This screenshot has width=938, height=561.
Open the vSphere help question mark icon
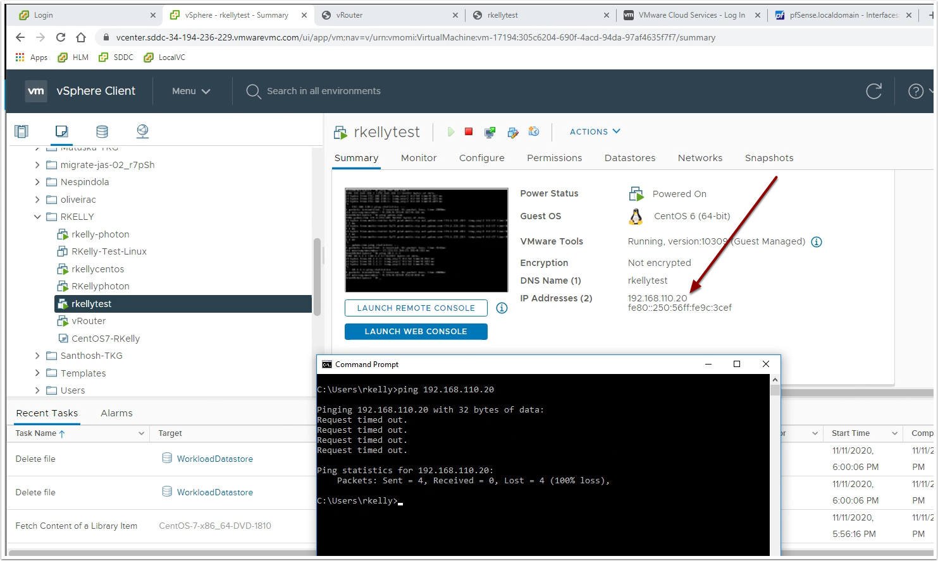915,91
